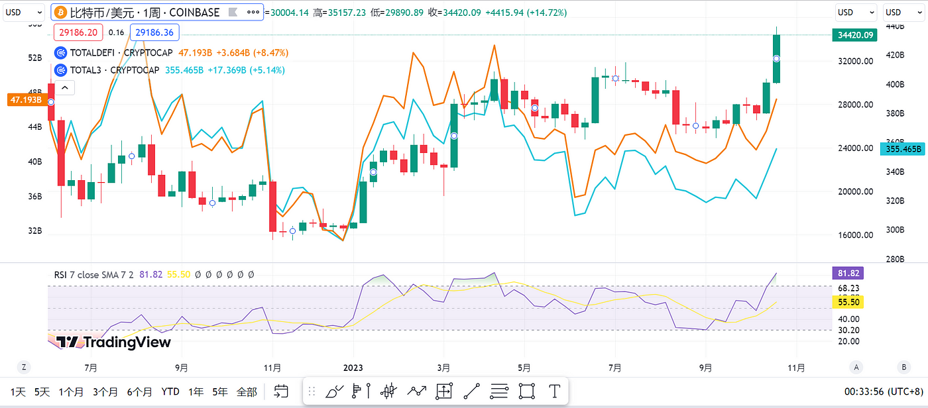Select the 5天 time range
Viewport: 928px width, 408px height.
click(42, 391)
